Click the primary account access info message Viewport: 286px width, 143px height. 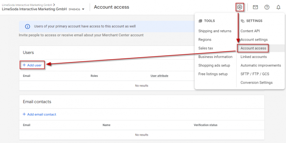[85, 26]
